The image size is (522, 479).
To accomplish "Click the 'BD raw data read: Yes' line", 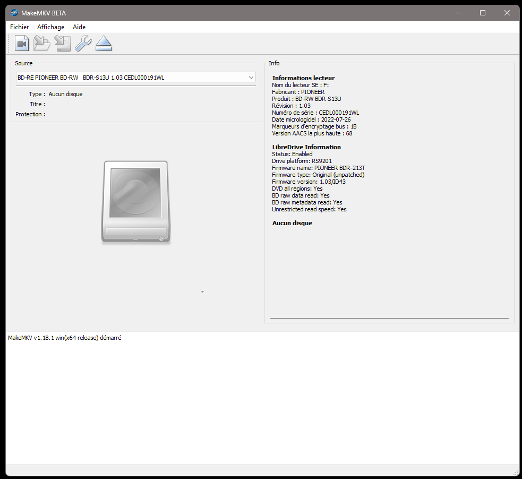I will point(301,196).
